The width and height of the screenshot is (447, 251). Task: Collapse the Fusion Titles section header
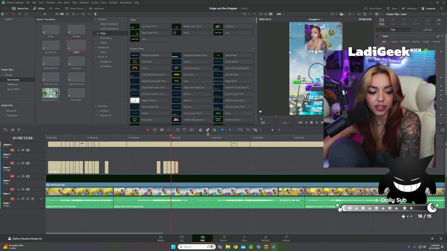[x=253, y=48]
